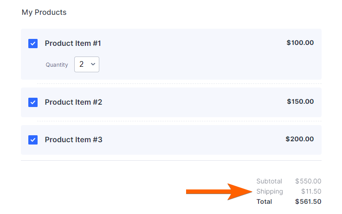Click the Subtotal label
This screenshot has width=342, height=214.
269,182
